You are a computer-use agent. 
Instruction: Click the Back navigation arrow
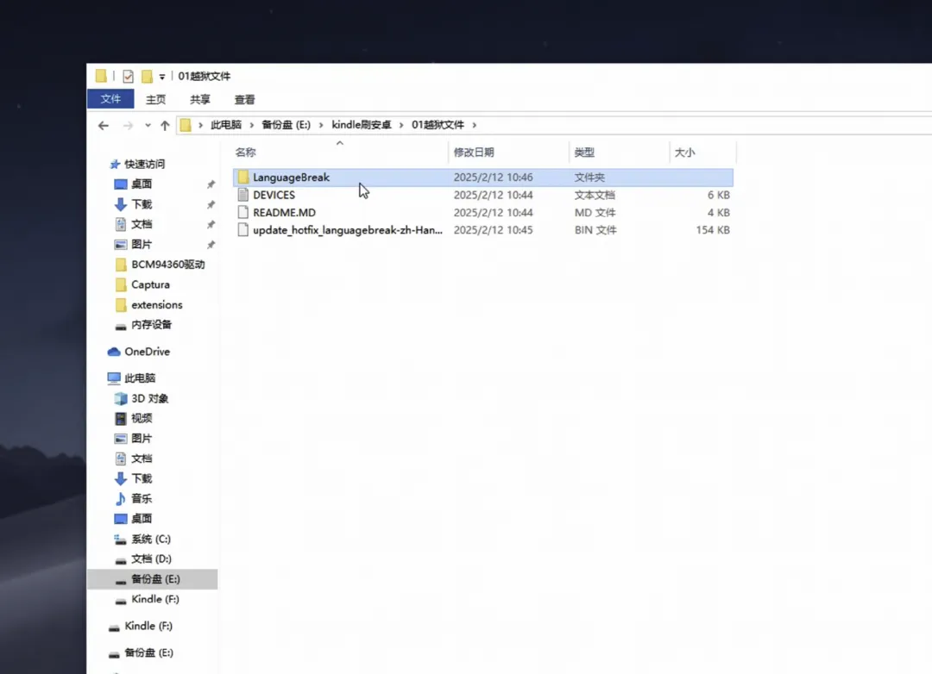click(104, 125)
